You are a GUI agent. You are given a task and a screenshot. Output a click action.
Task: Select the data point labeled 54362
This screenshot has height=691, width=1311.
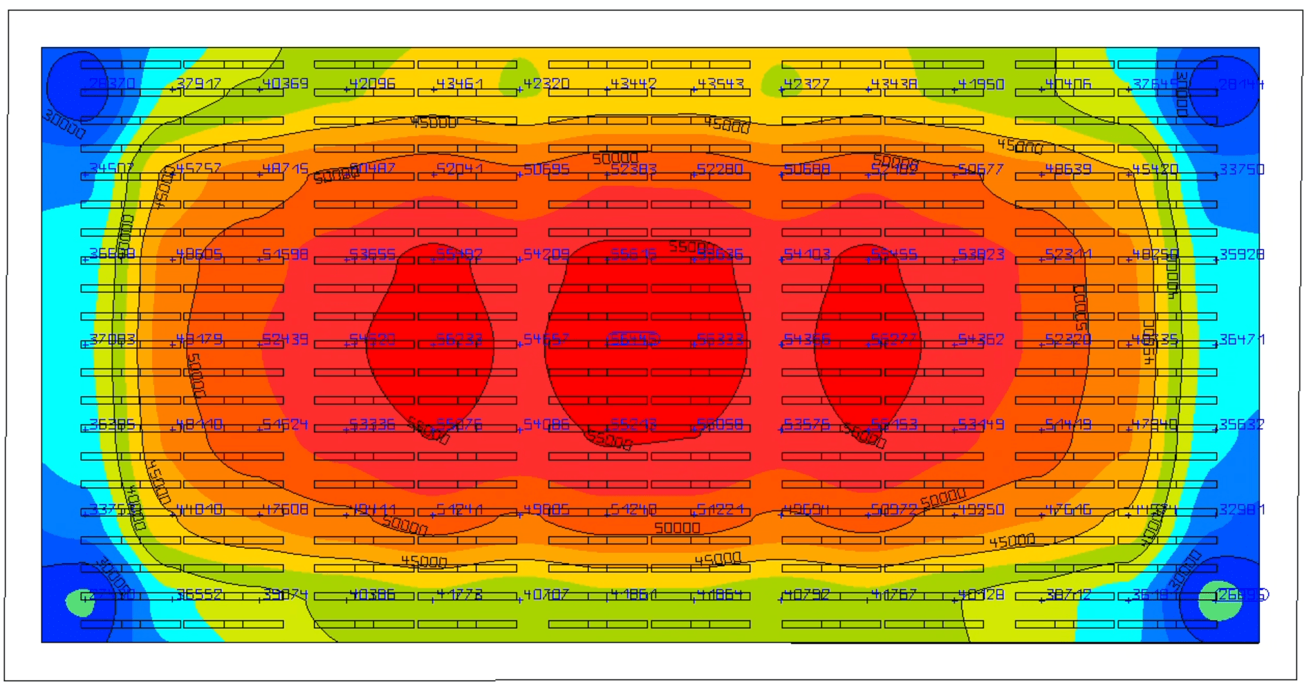click(x=981, y=339)
